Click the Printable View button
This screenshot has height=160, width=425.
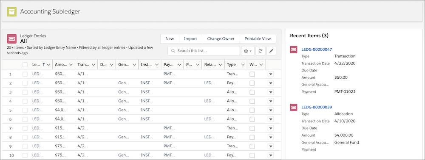[x=258, y=39]
